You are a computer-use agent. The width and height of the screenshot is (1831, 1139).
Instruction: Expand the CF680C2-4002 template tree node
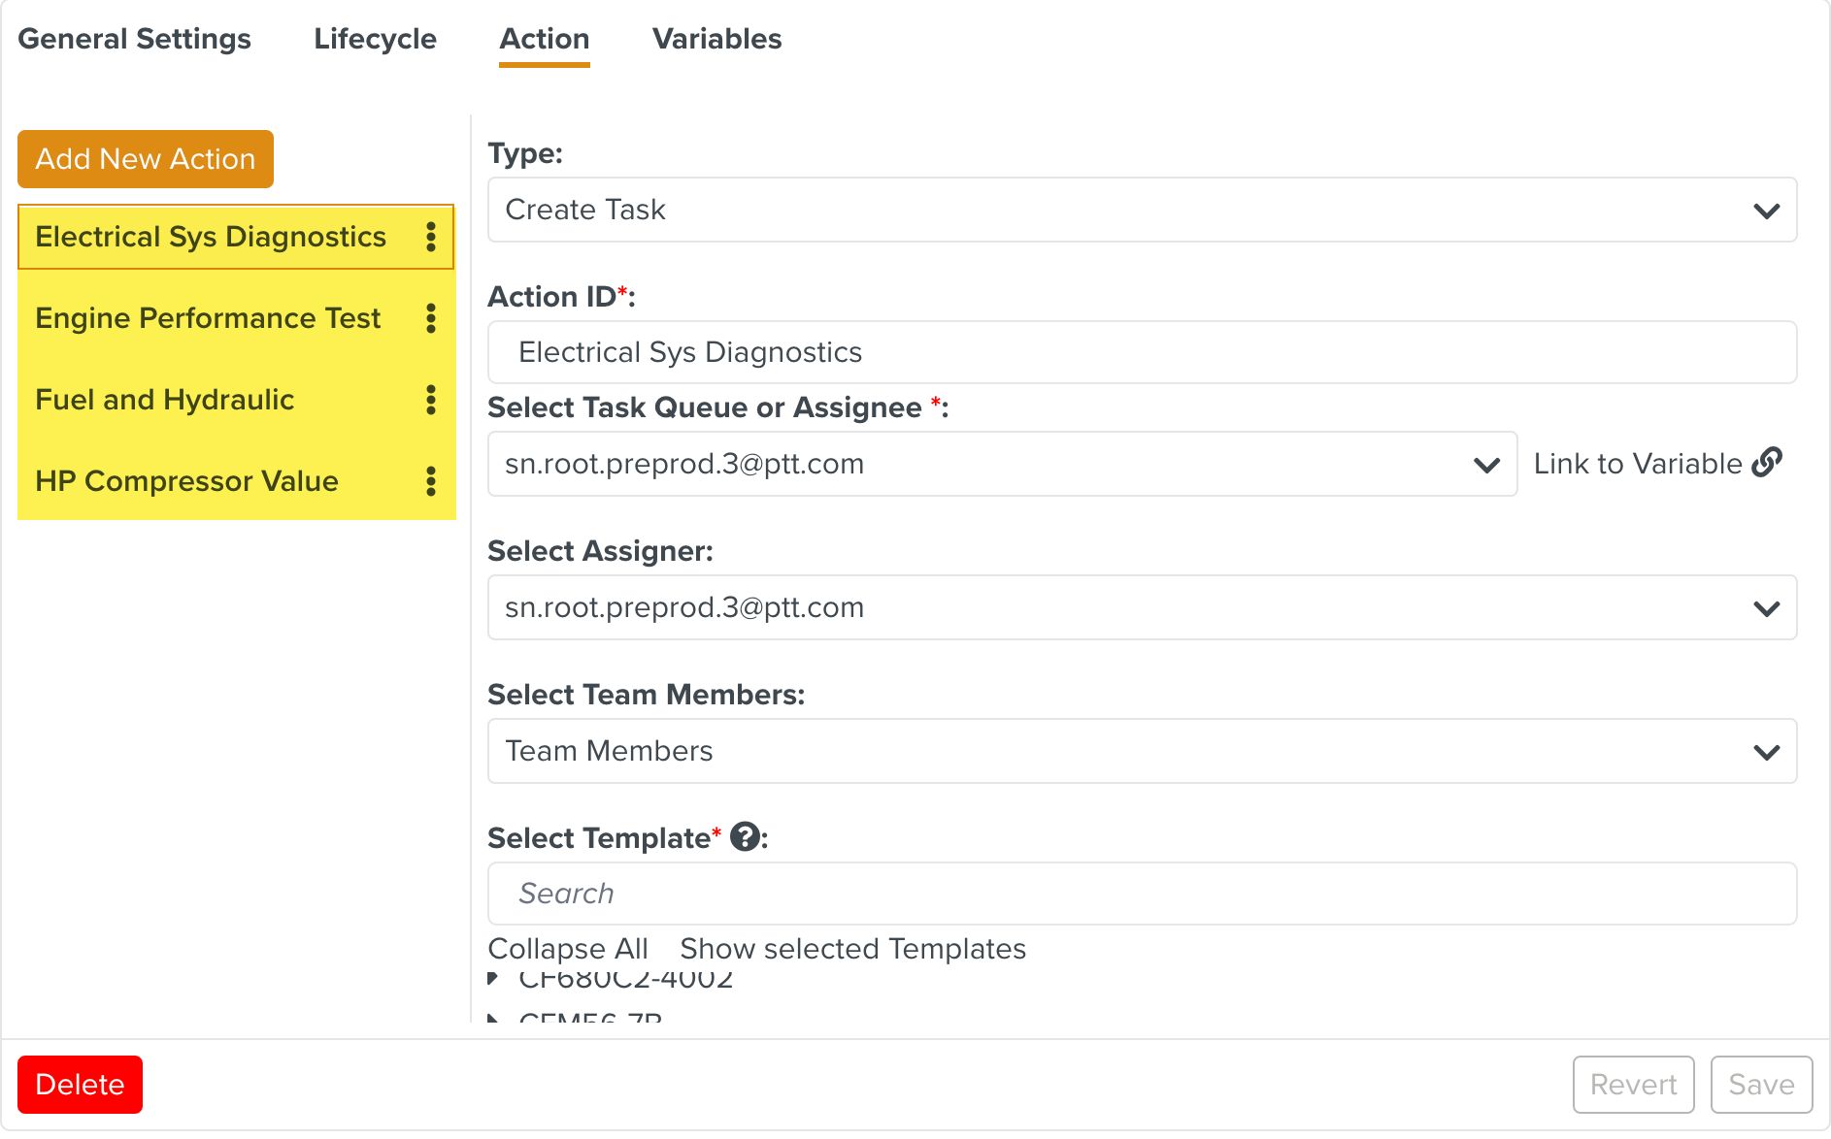point(494,978)
